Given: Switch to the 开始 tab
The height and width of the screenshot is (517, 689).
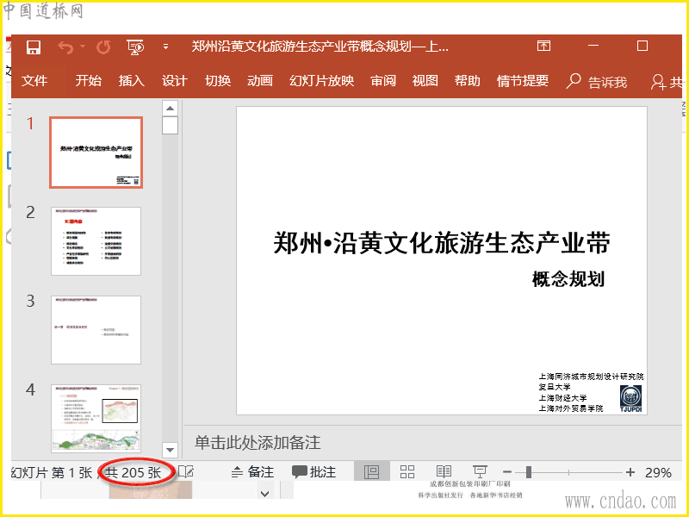Looking at the screenshot, I should [x=89, y=81].
